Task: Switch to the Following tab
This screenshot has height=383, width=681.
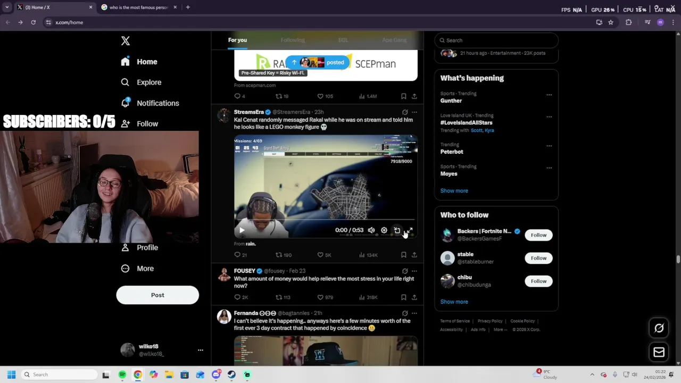Action: pos(293,40)
